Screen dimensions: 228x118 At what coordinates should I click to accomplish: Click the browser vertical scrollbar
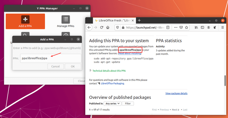point(225,81)
